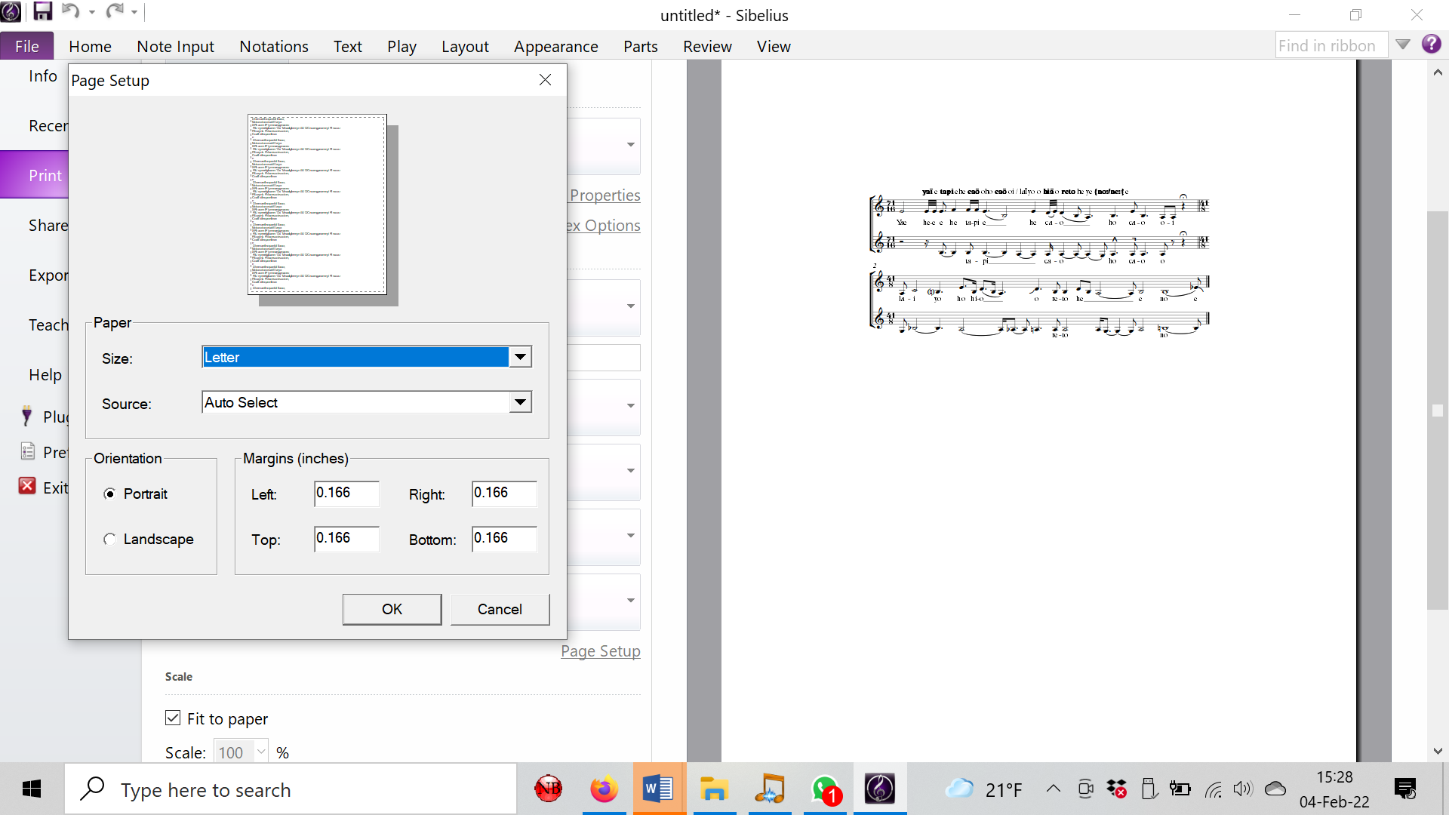1449x815 pixels.
Task: Open the paper Source dropdown
Action: (520, 402)
